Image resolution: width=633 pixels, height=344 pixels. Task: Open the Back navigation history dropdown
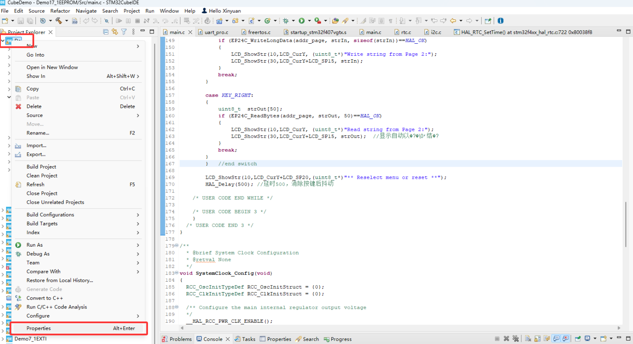click(x=461, y=21)
